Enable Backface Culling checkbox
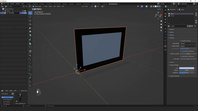Image resolution: width=198 pixels, height=111 pixels. point(181,41)
